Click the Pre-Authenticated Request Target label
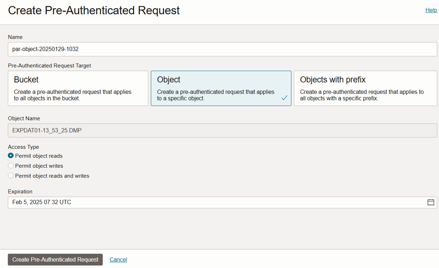The width and height of the screenshot is (439, 268). click(x=49, y=66)
